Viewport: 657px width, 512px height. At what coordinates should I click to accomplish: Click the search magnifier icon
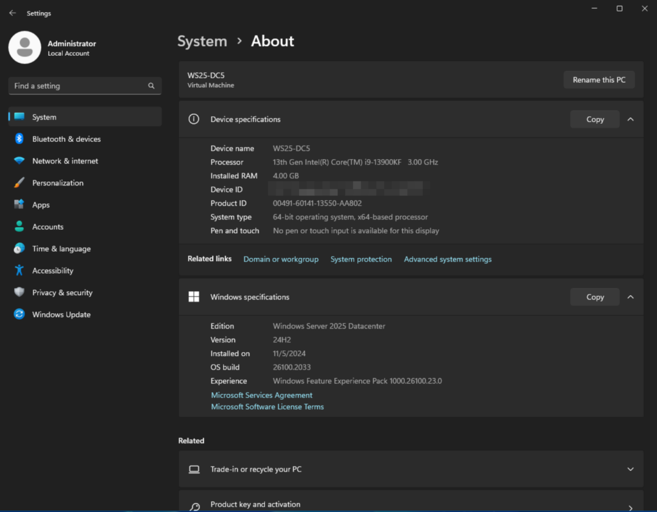point(151,86)
